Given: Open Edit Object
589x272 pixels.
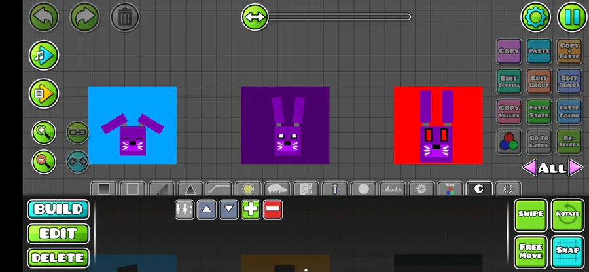Looking at the screenshot, I should pos(569,81).
